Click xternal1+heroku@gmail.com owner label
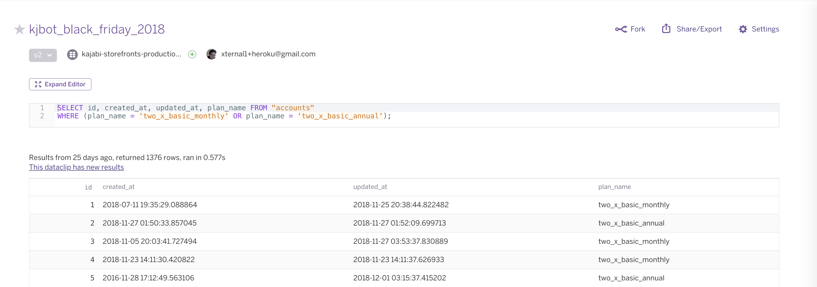 pyautogui.click(x=268, y=54)
